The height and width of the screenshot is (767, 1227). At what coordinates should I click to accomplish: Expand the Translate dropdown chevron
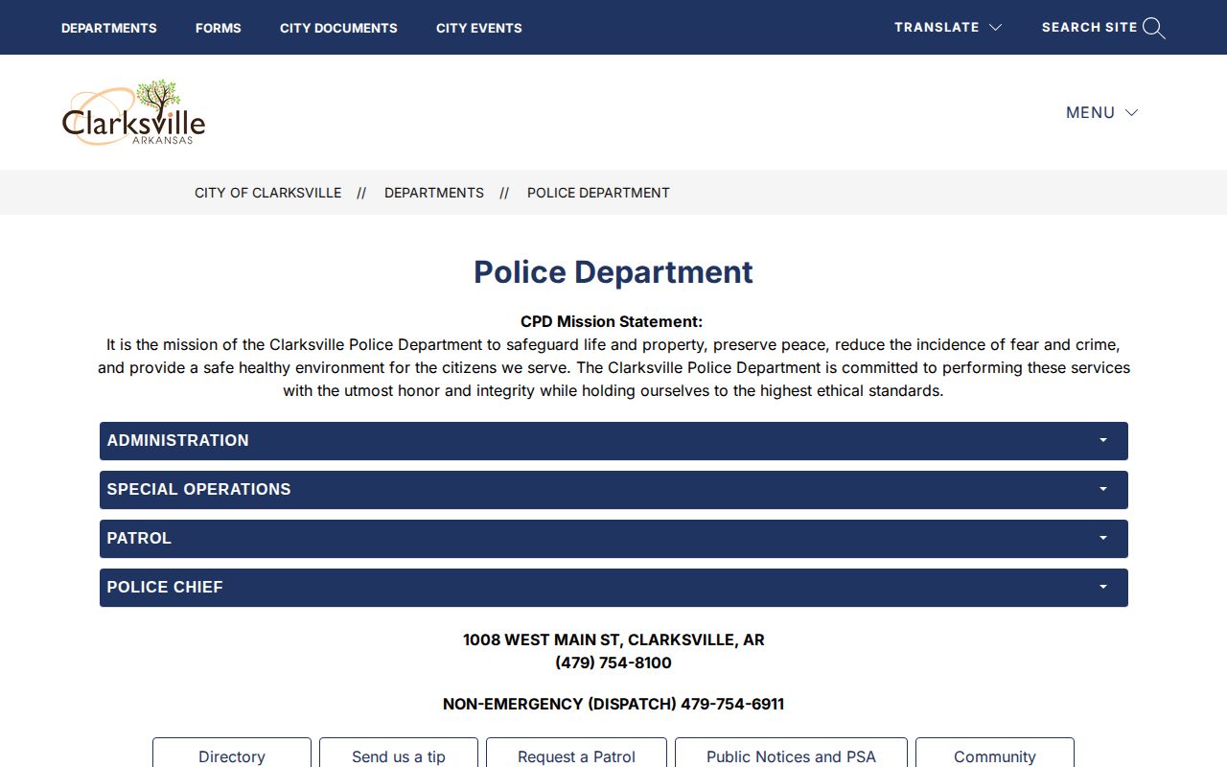[x=995, y=28]
